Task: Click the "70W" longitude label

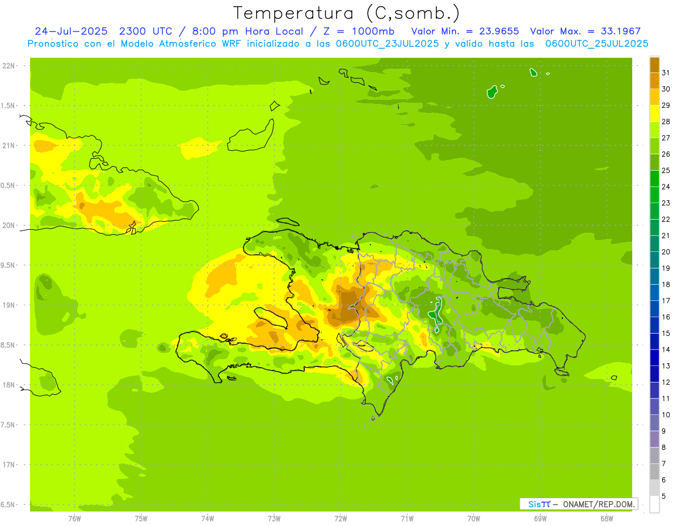Action: (474, 518)
